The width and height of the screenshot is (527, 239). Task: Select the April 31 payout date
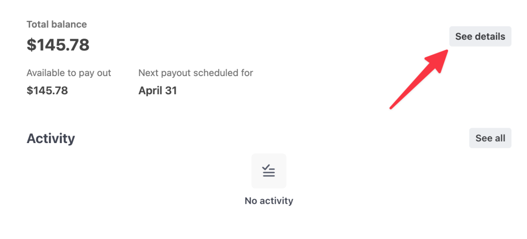158,91
